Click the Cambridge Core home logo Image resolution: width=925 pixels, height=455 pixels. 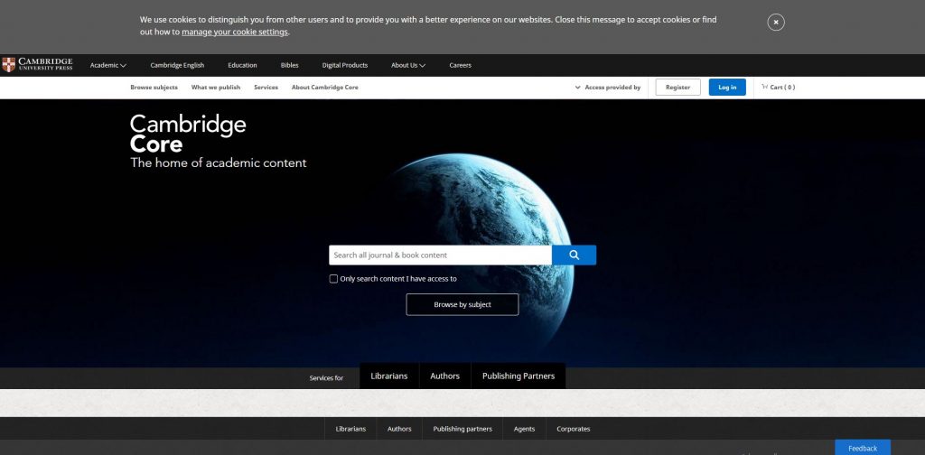tap(188, 134)
